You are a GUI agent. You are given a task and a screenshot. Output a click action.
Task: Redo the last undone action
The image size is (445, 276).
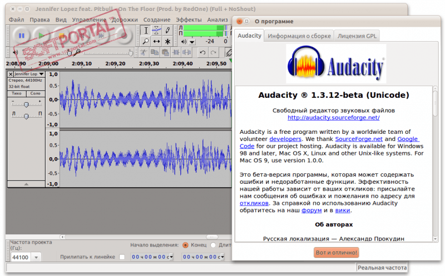click(x=214, y=52)
